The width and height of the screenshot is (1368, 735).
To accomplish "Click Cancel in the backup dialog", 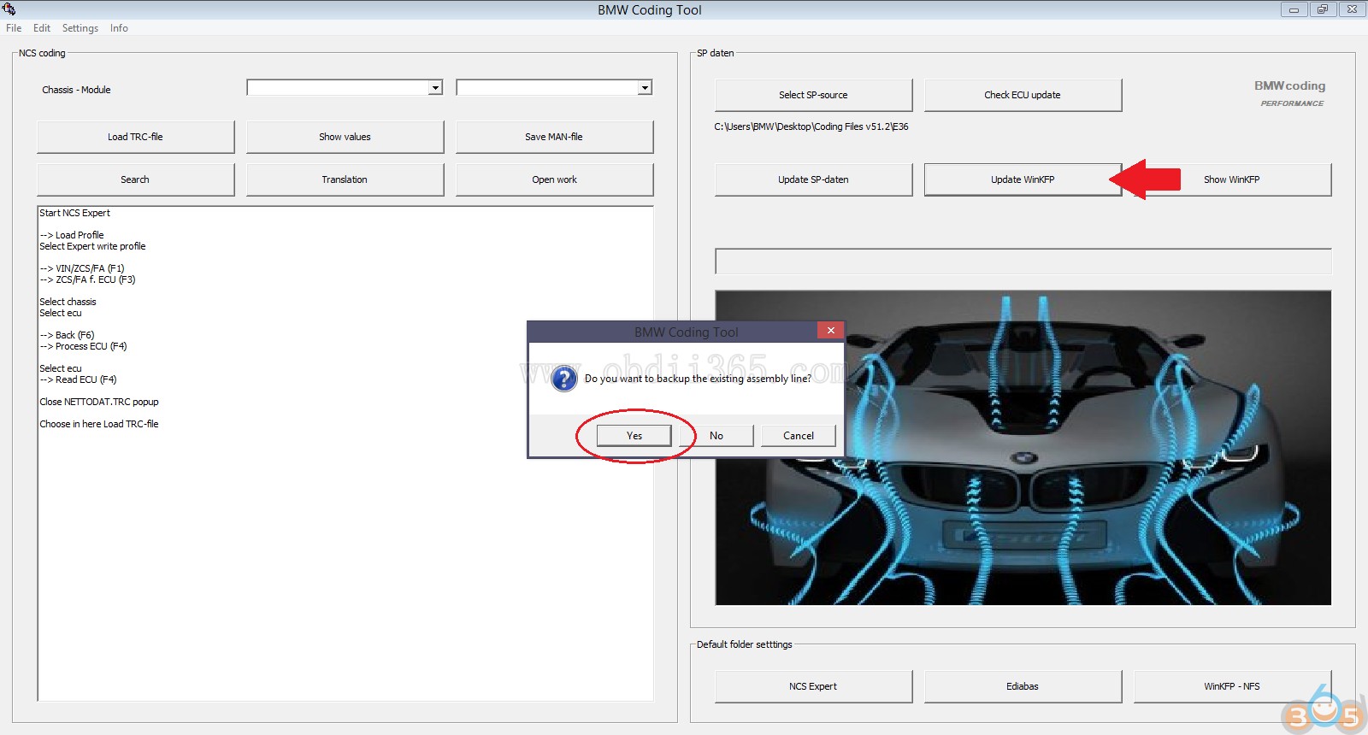I will pyautogui.click(x=799, y=436).
